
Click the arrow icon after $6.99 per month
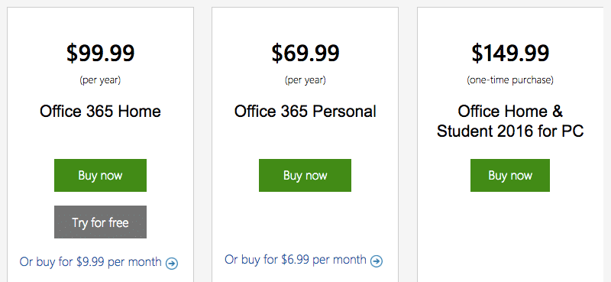tap(377, 261)
